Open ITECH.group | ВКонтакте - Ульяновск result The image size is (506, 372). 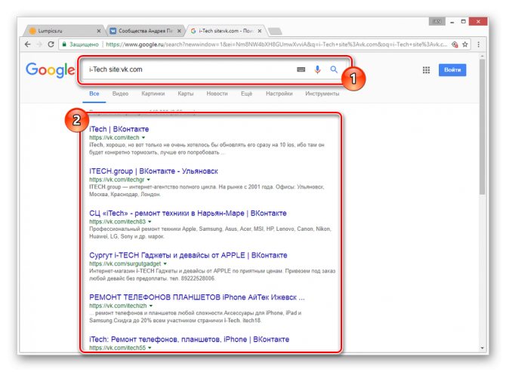[x=153, y=171]
